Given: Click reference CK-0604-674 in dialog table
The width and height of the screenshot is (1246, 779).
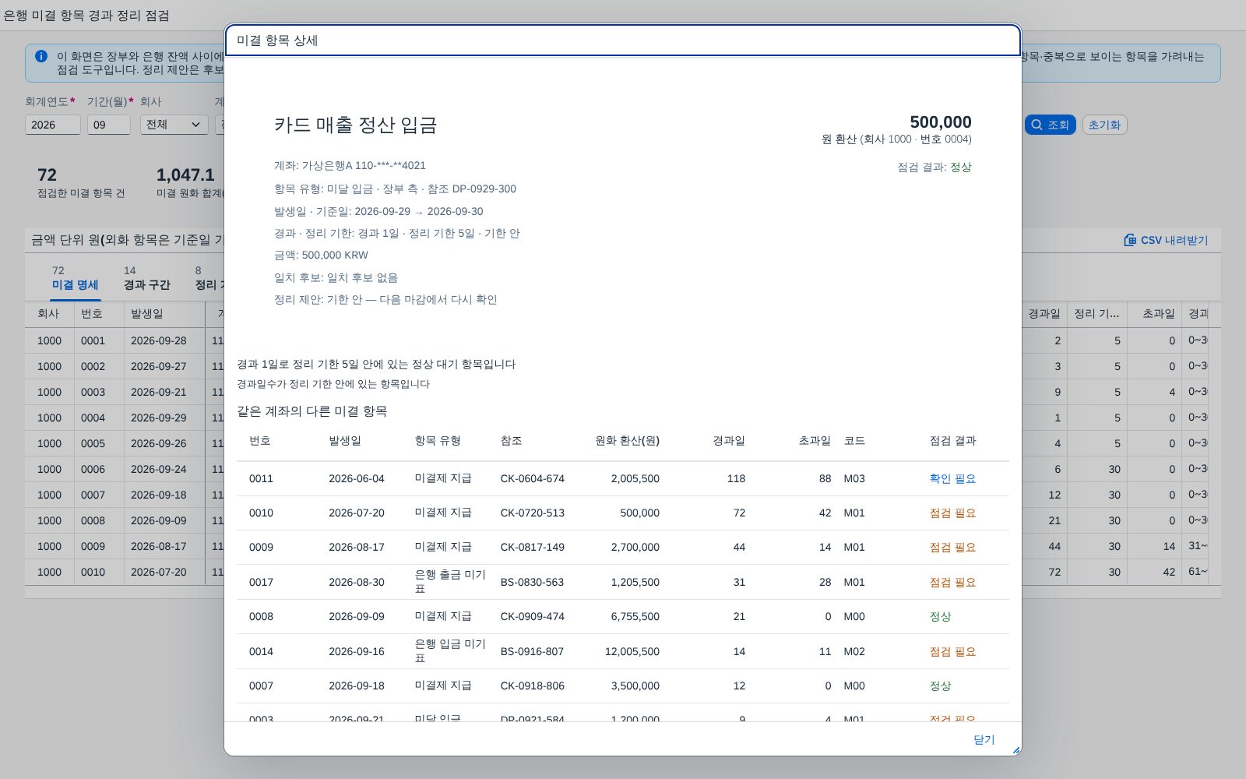Looking at the screenshot, I should point(532,478).
